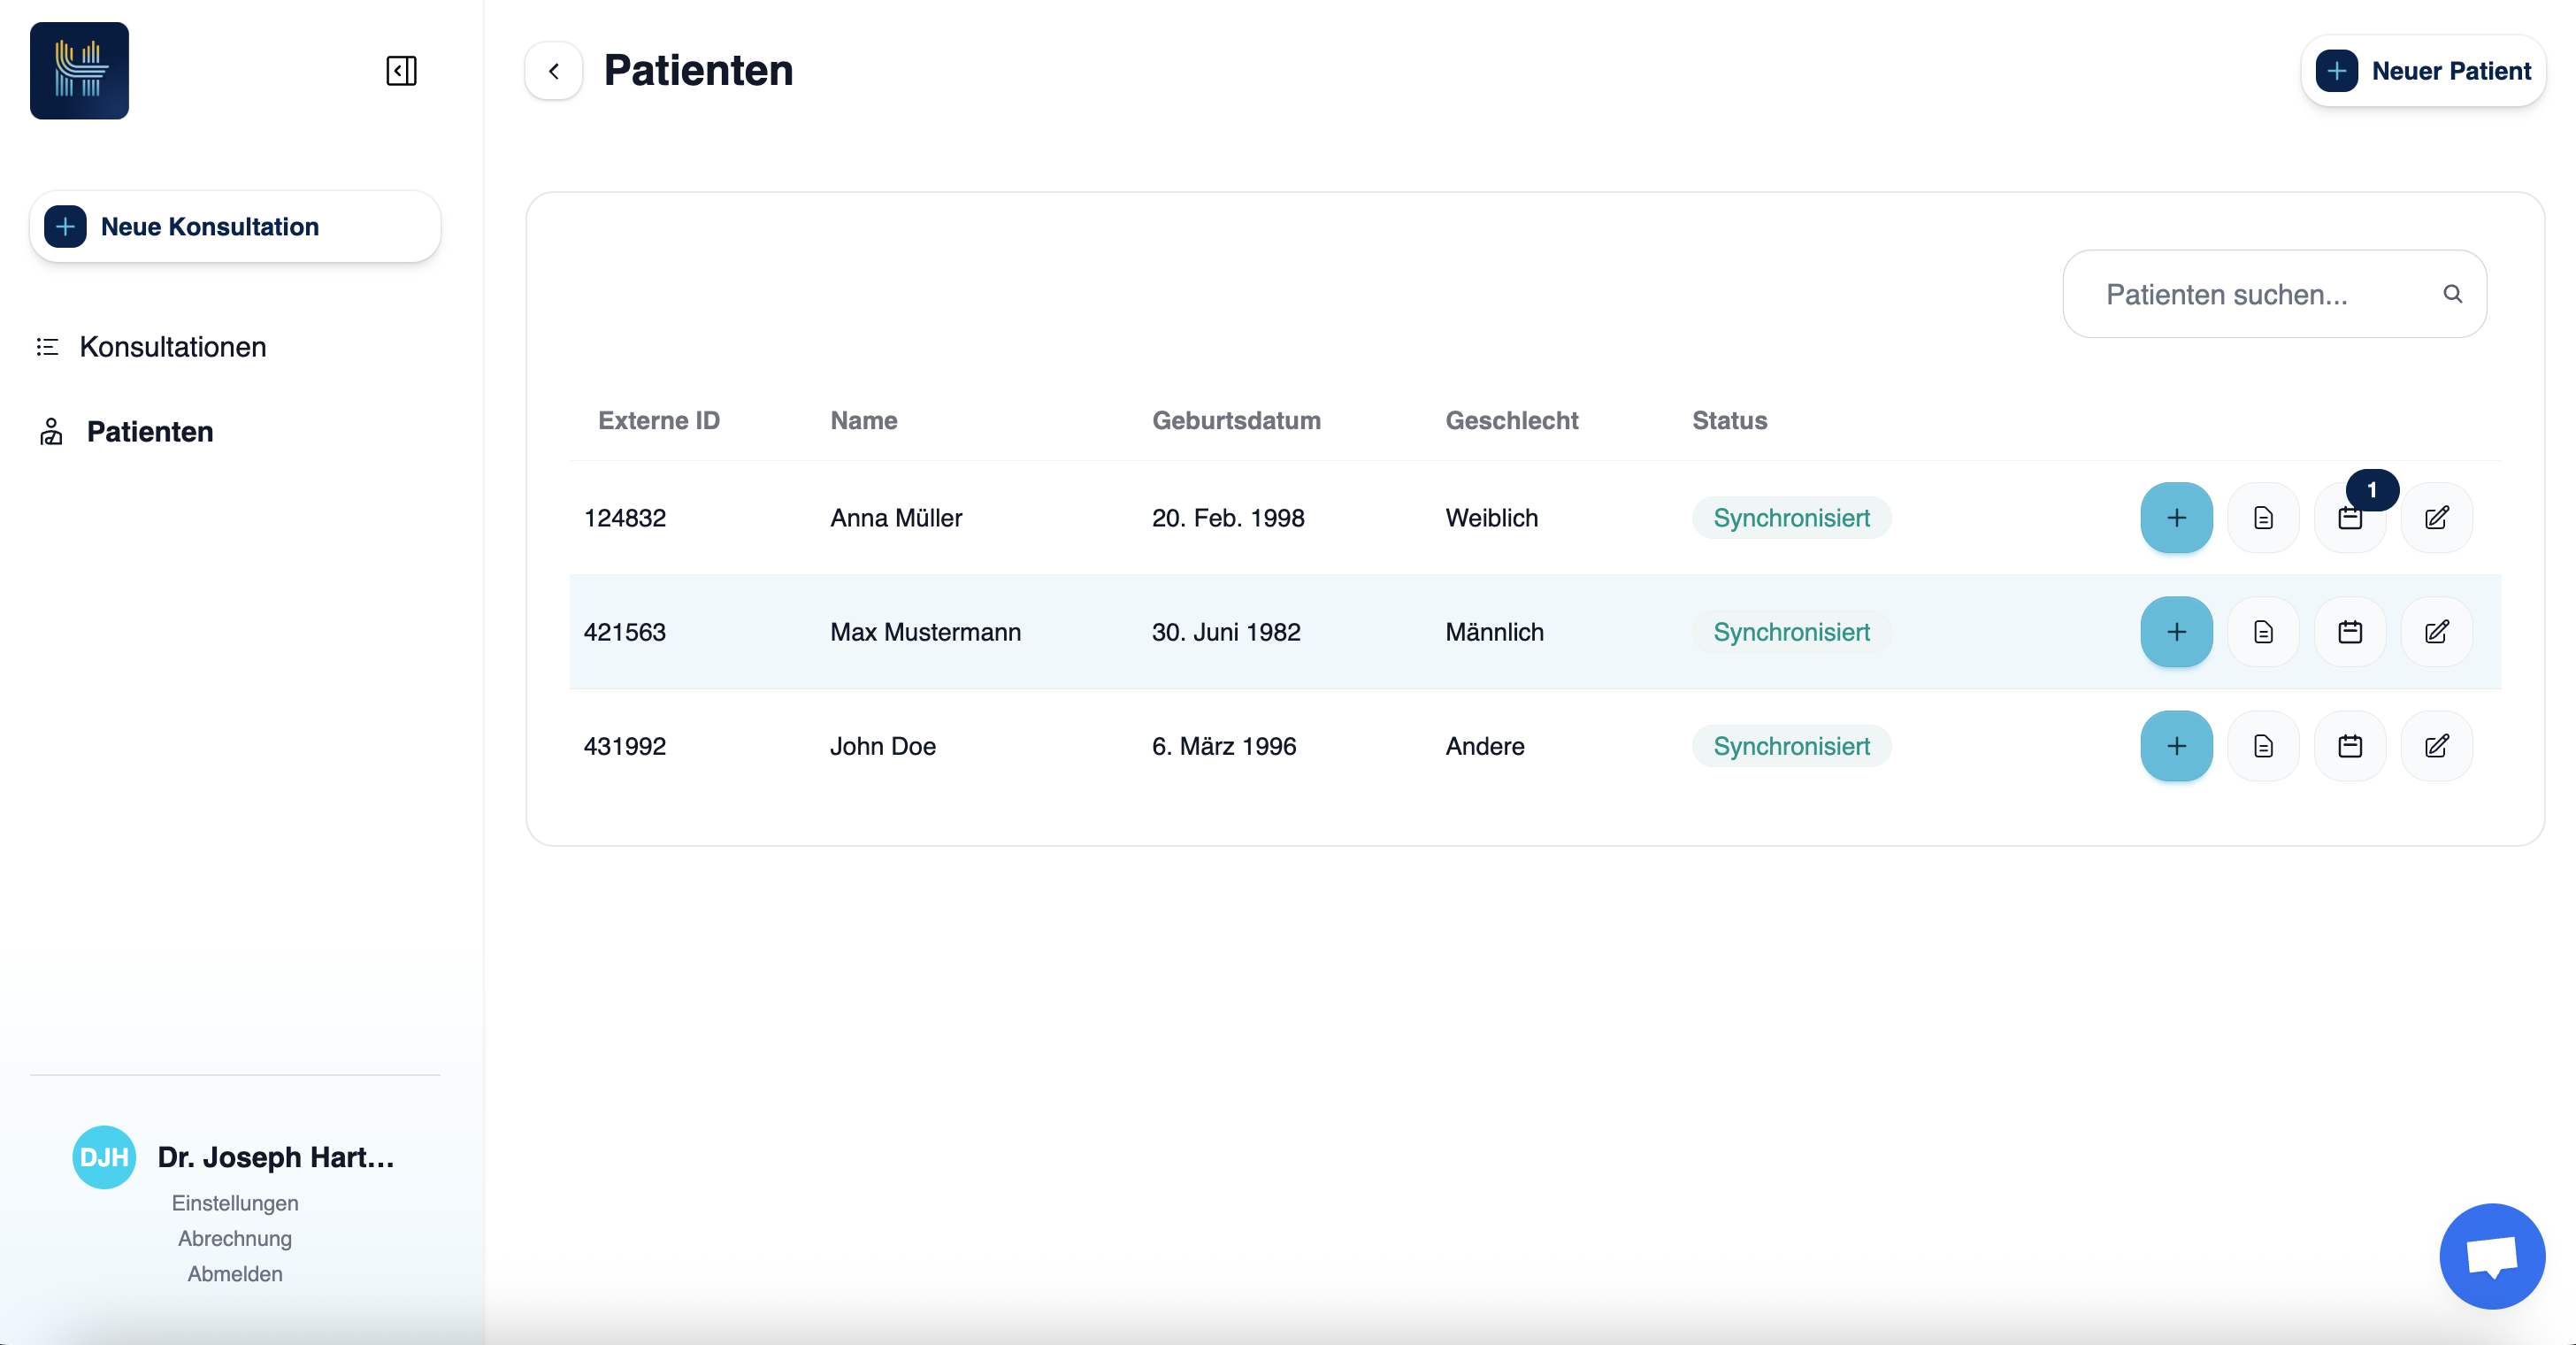This screenshot has height=1345, width=2576.
Task: Click Abmelden to log out
Action: tap(235, 1274)
